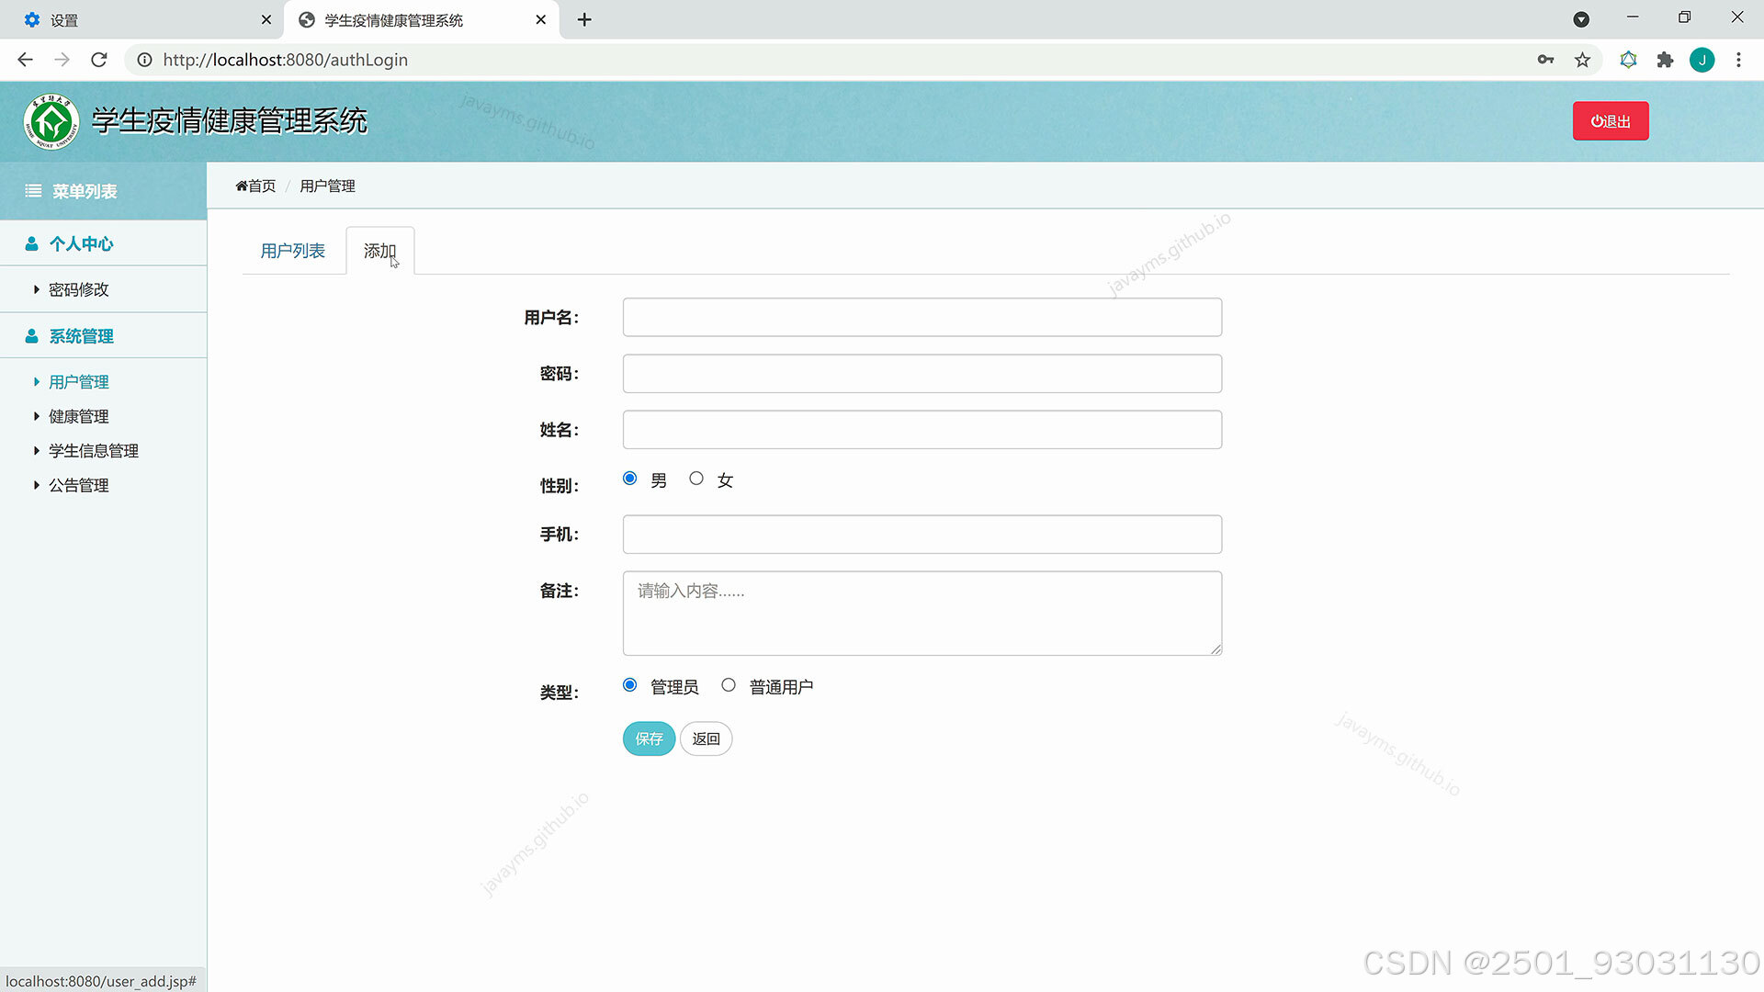
Task: Open a new browser tab
Action: click(x=584, y=19)
